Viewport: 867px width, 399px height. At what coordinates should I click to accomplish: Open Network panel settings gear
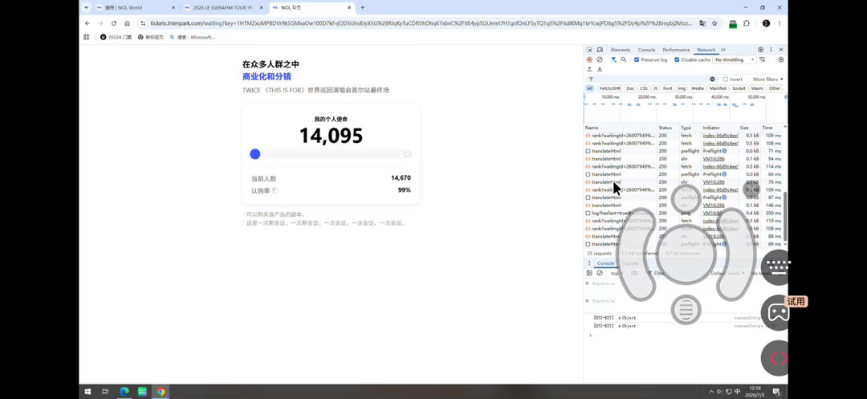pyautogui.click(x=781, y=59)
